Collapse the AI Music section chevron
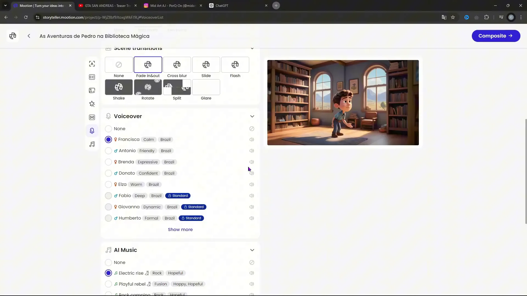527x296 pixels. (x=252, y=250)
